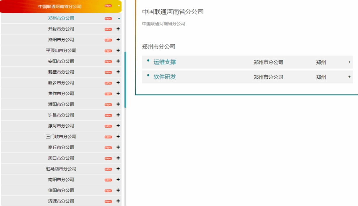
Task: Expand the 信阳市分公司 plus sign
Action: (118, 191)
